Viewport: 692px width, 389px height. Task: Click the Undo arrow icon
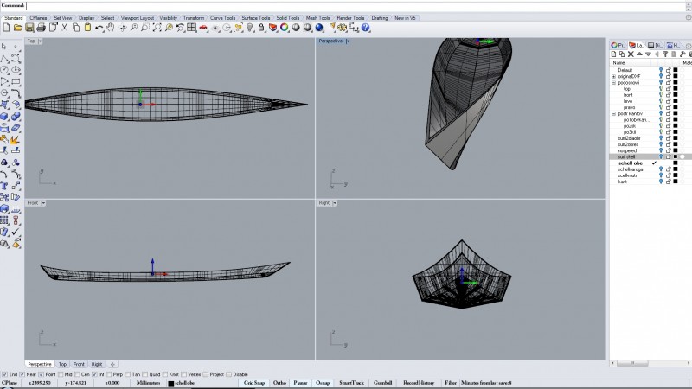[99, 29]
